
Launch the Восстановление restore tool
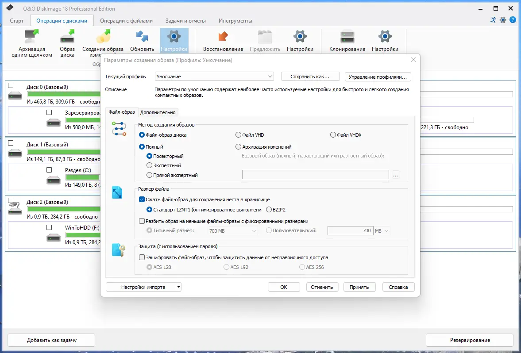coord(223,37)
